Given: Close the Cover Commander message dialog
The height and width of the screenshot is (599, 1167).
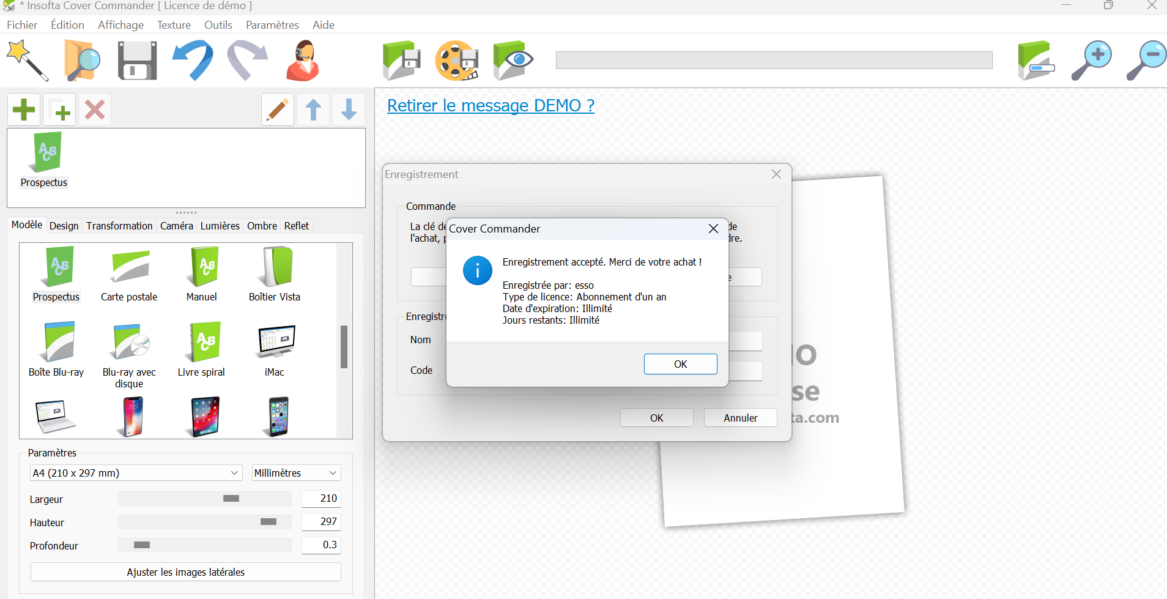Looking at the screenshot, I should (x=713, y=229).
